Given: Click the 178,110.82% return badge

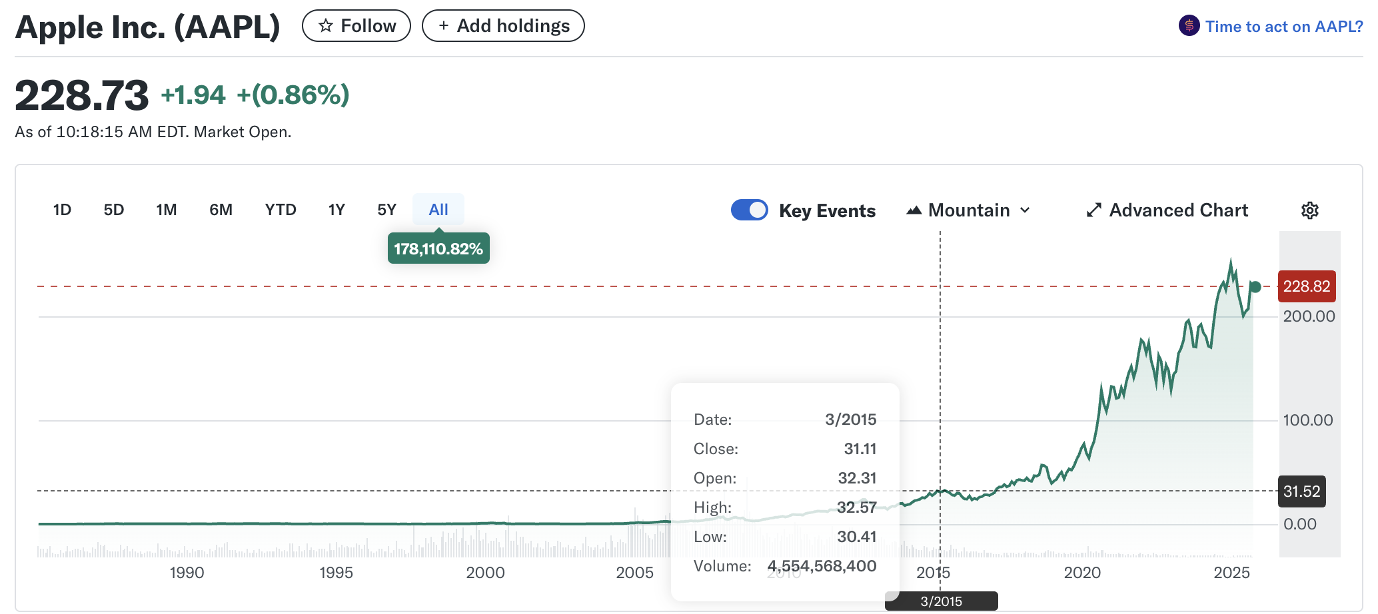Looking at the screenshot, I should click(438, 249).
